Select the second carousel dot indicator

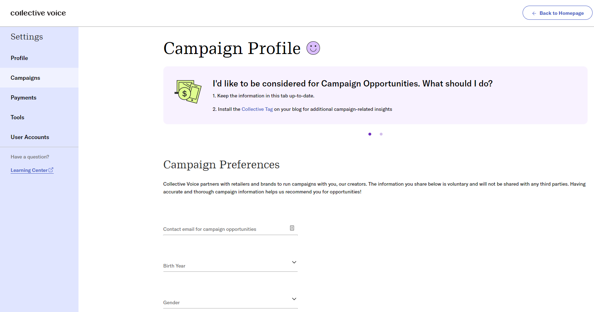click(x=381, y=134)
